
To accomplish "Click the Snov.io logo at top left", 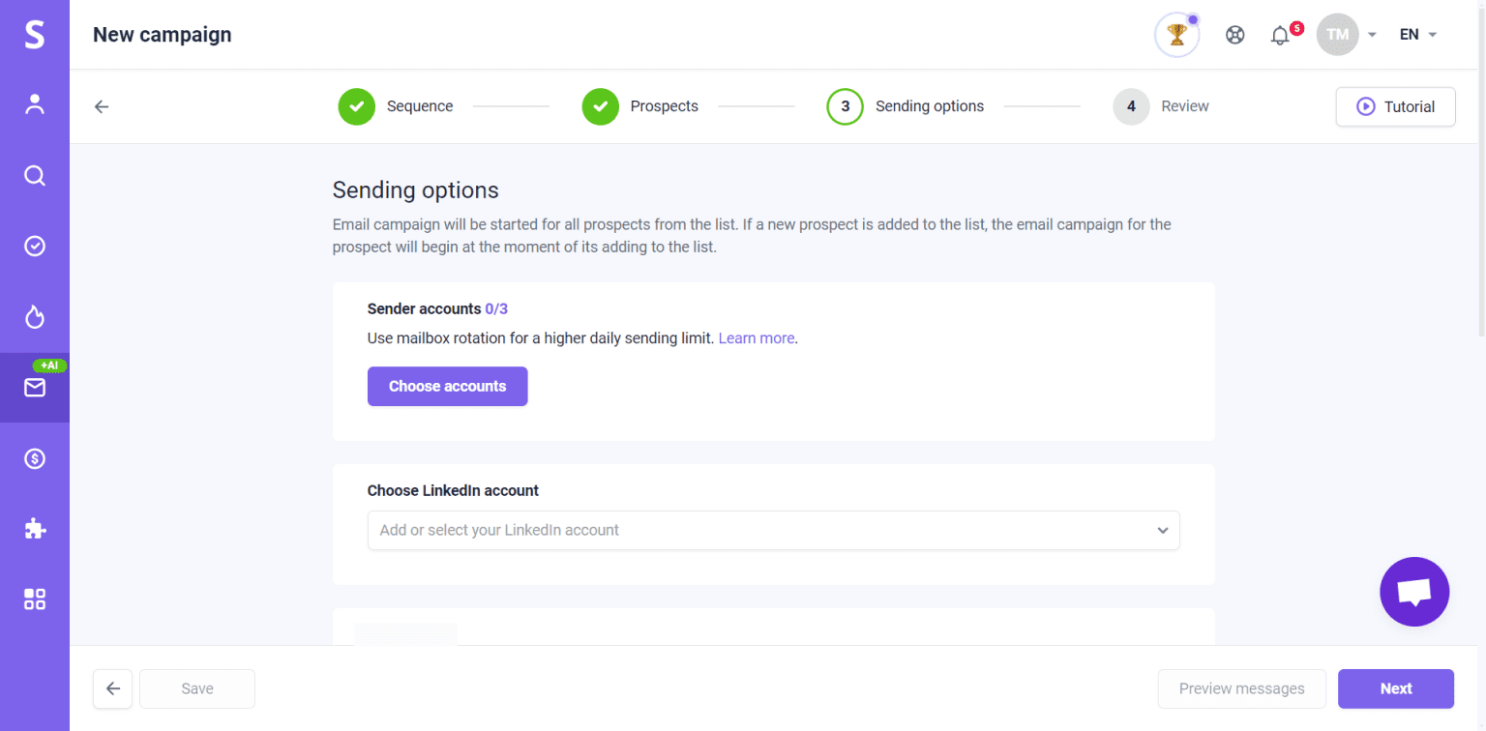I will coord(35,34).
